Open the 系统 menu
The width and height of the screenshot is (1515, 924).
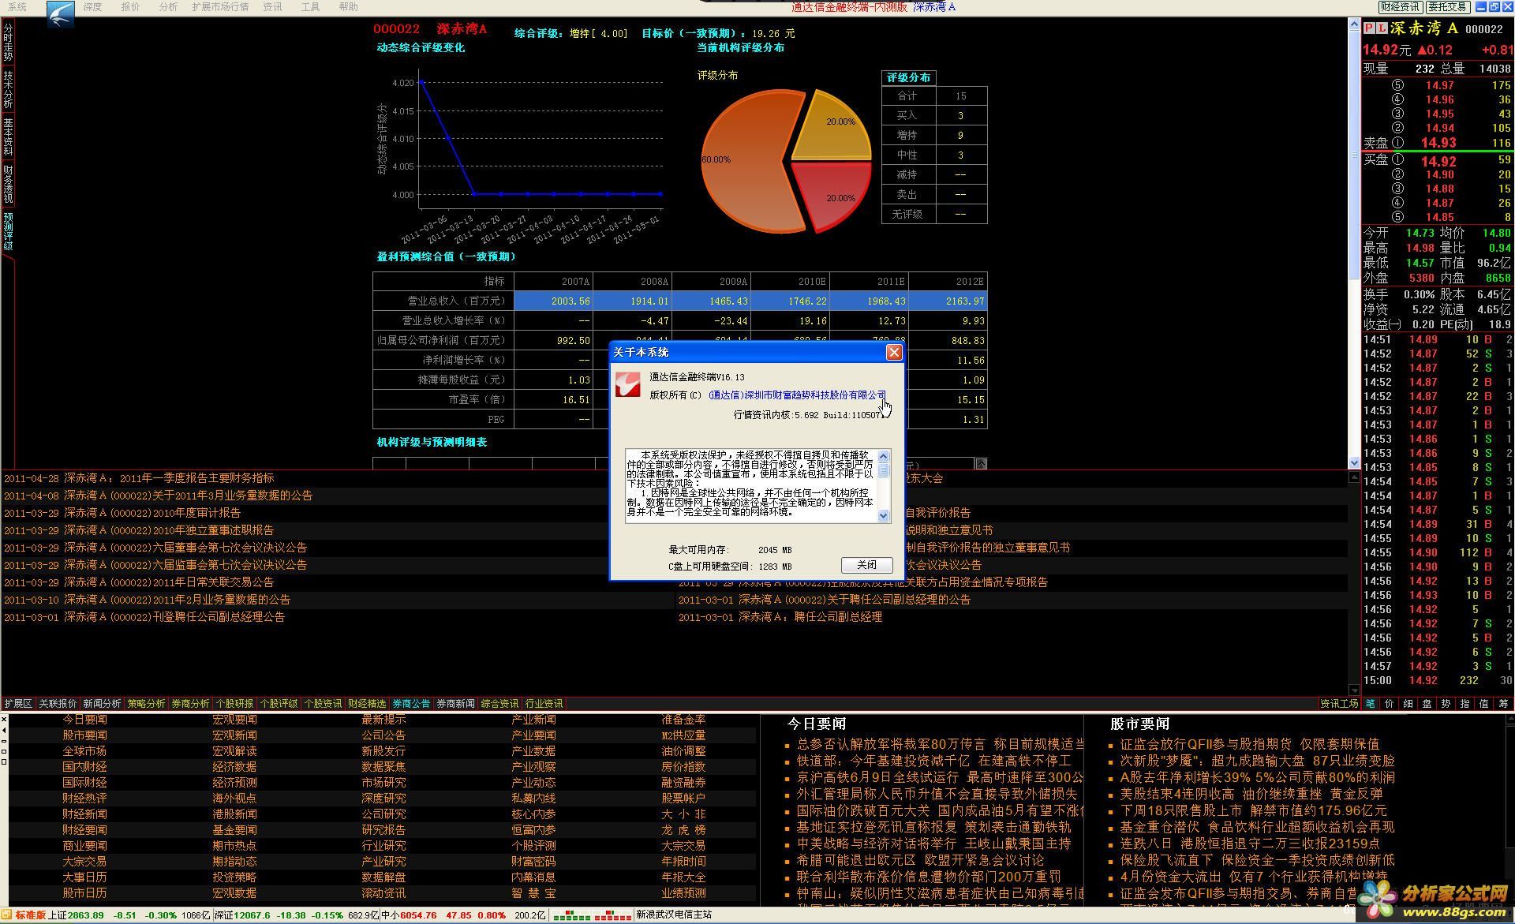click(17, 6)
